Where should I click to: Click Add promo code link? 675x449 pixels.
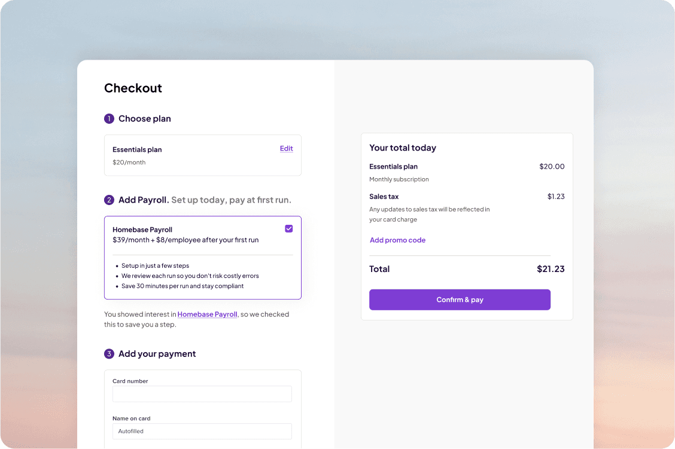(x=397, y=240)
